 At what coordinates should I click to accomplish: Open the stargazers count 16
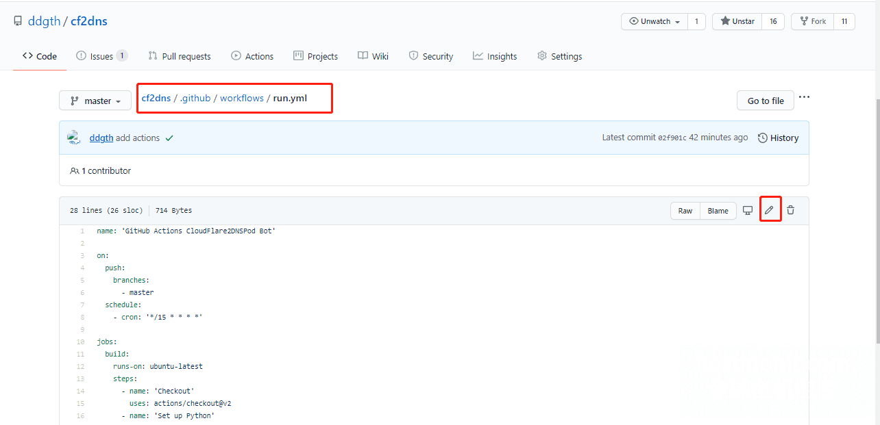click(x=773, y=21)
